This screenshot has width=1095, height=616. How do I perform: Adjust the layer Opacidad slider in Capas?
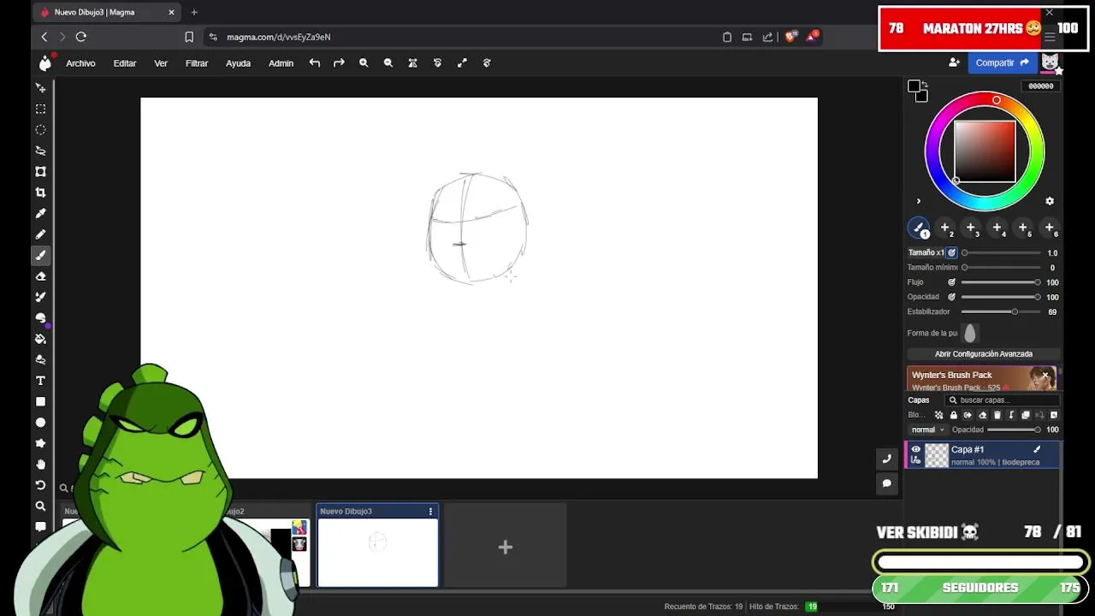click(x=1015, y=429)
